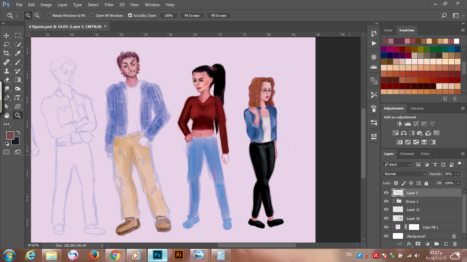Viewport: 467px width, 262px height.
Task: Select the Eyedropper tool
Action: 18,53
